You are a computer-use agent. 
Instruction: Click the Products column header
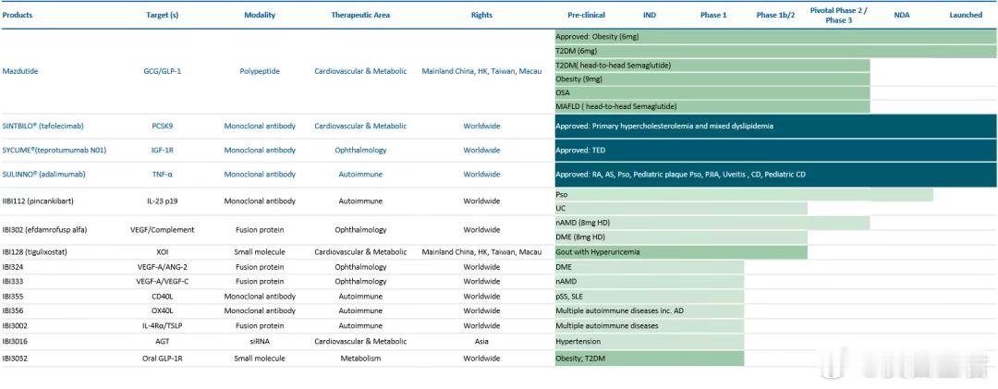pyautogui.click(x=18, y=15)
